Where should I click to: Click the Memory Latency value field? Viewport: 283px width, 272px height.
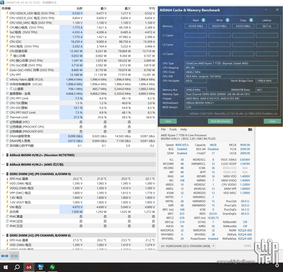click(267, 26)
